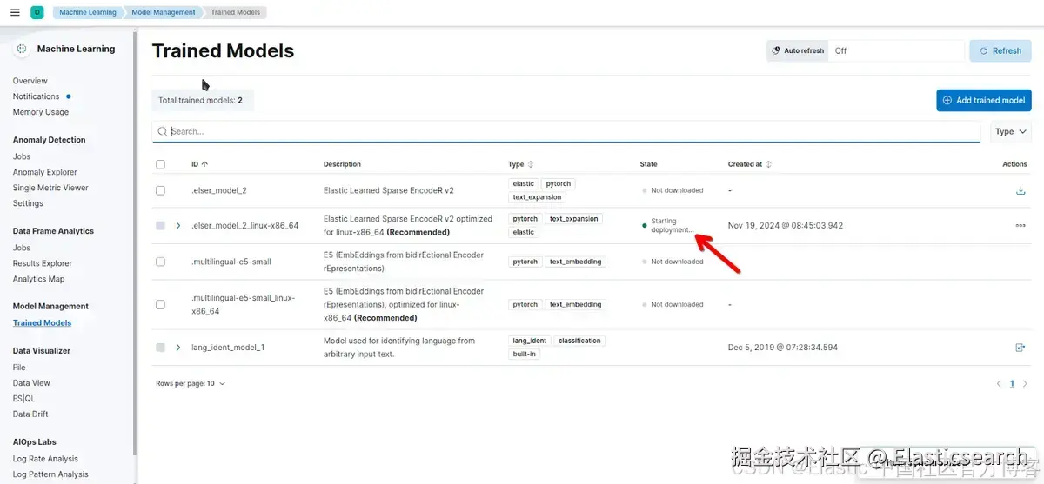Click the 'Nov 19, 2024 @ 08:45:03.942' timestamp
Viewport: 1044px width, 484px height.
[x=786, y=226]
